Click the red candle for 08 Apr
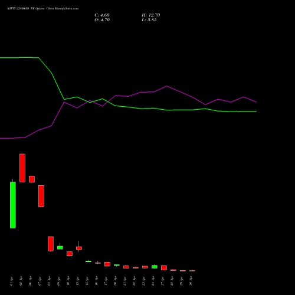The width and height of the screenshot is (295, 295). [51, 244]
